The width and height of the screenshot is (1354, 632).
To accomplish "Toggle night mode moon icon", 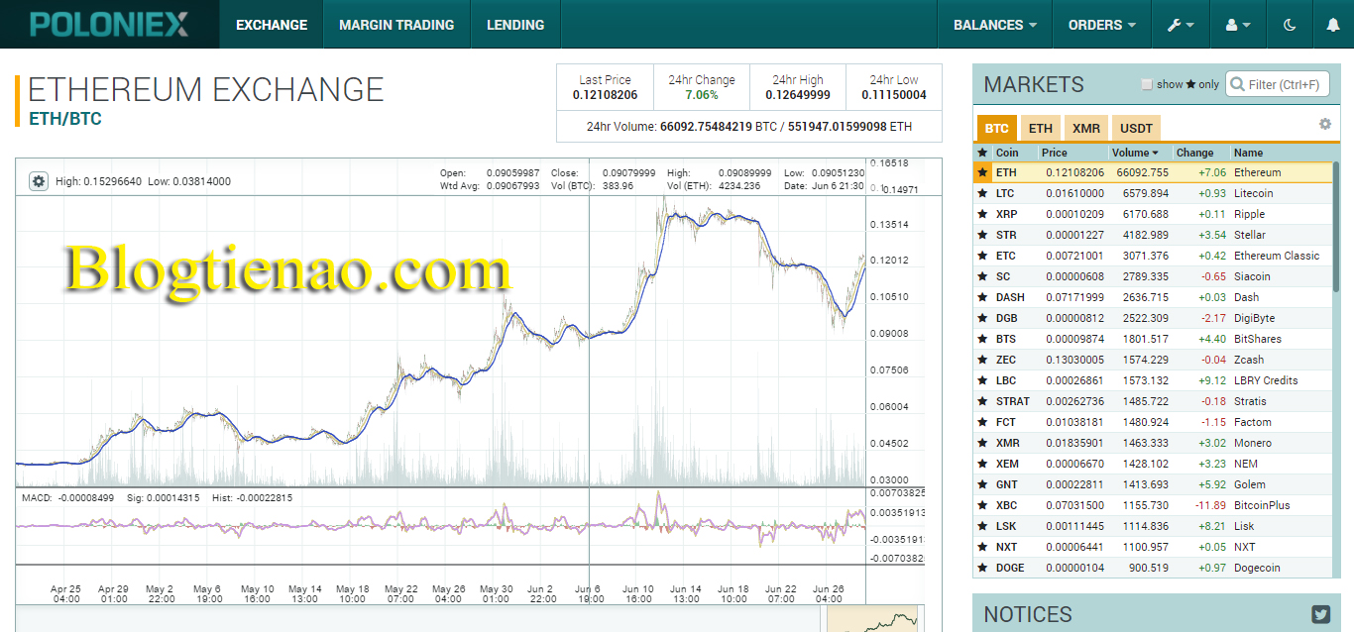I will click(1290, 25).
